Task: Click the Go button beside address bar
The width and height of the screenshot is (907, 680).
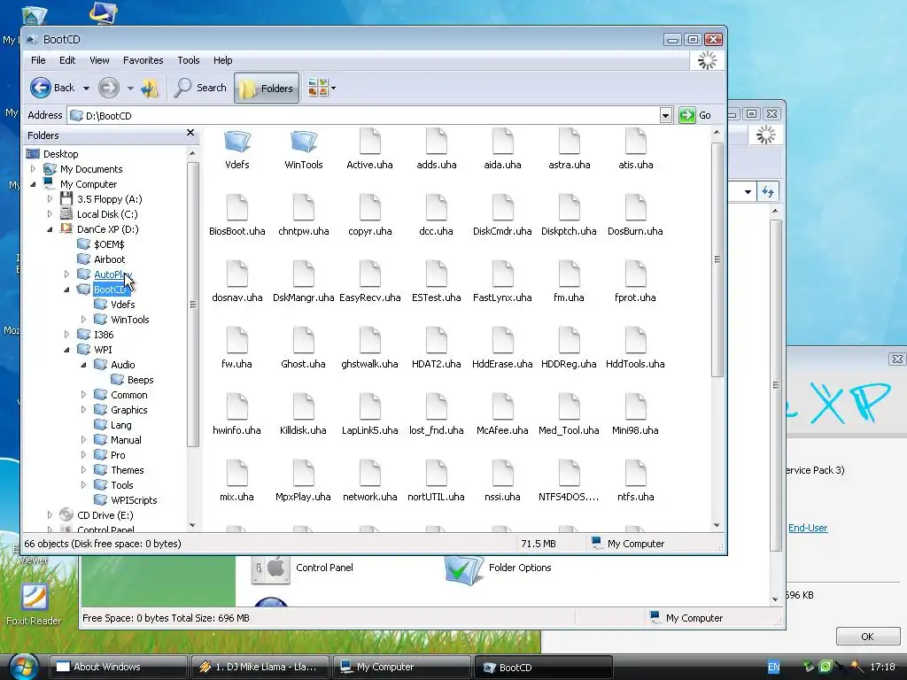Action: pyautogui.click(x=695, y=115)
